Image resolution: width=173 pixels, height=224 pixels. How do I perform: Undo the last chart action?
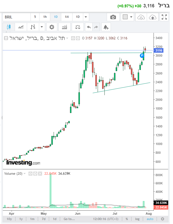point(89,27)
